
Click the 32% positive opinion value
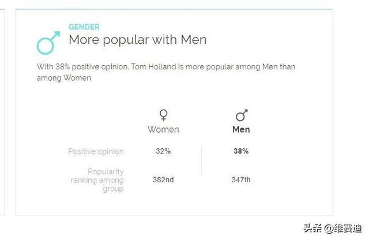point(163,151)
